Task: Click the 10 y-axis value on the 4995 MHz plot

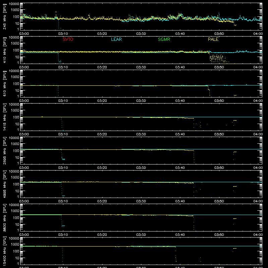Action: 17,191
